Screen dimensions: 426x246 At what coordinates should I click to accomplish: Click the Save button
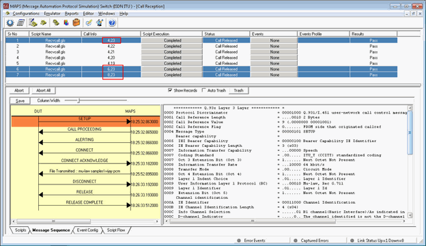click(20, 101)
